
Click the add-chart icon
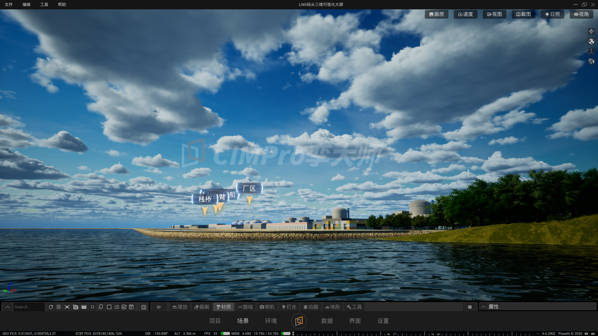tap(124, 307)
